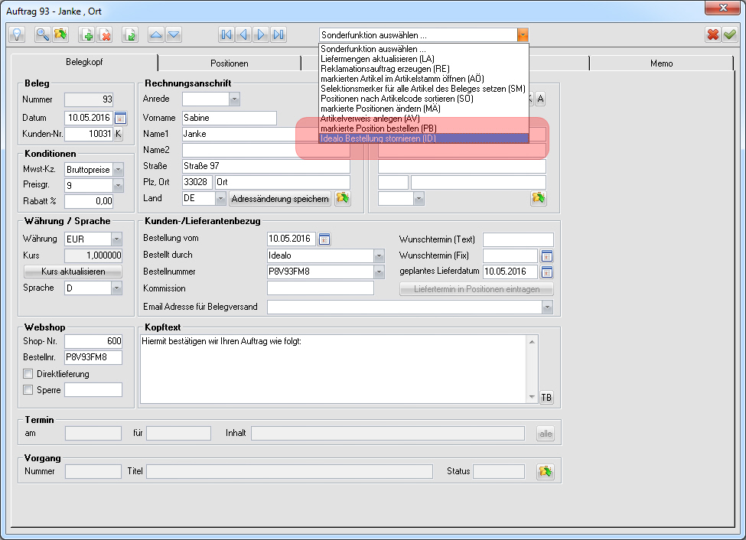Viewport: 746px width, 540px height.
Task: Delete document with red X page icon
Action: (x=104, y=34)
